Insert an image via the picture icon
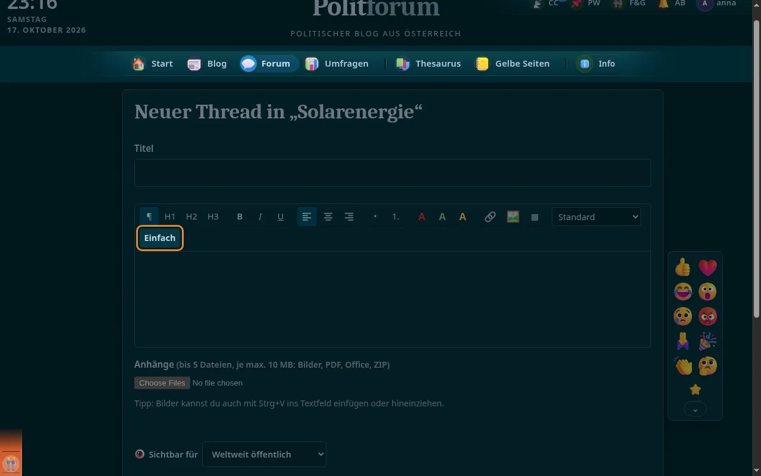 point(513,217)
